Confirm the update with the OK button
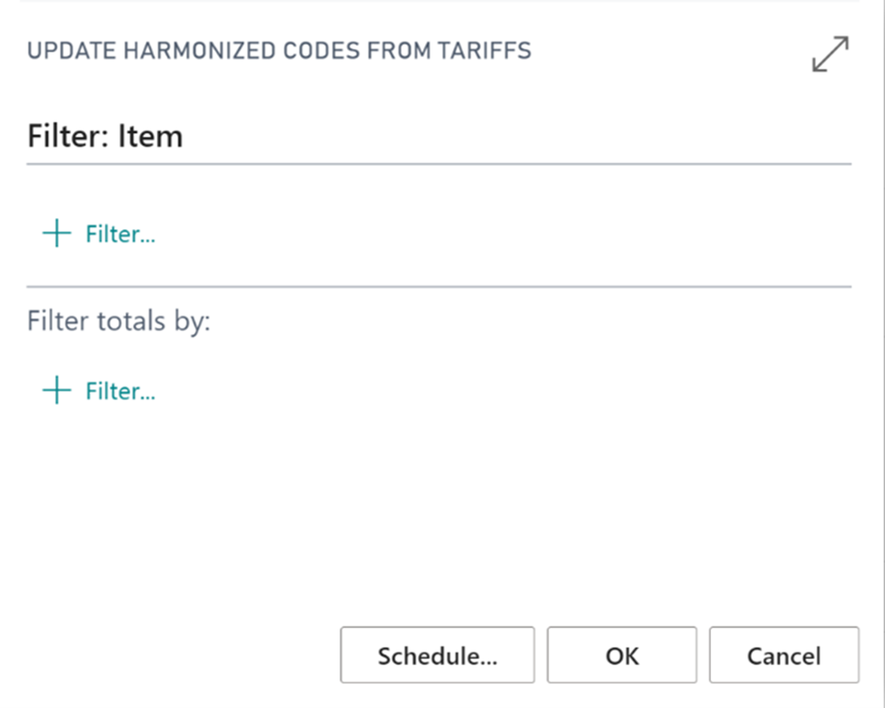 point(622,655)
